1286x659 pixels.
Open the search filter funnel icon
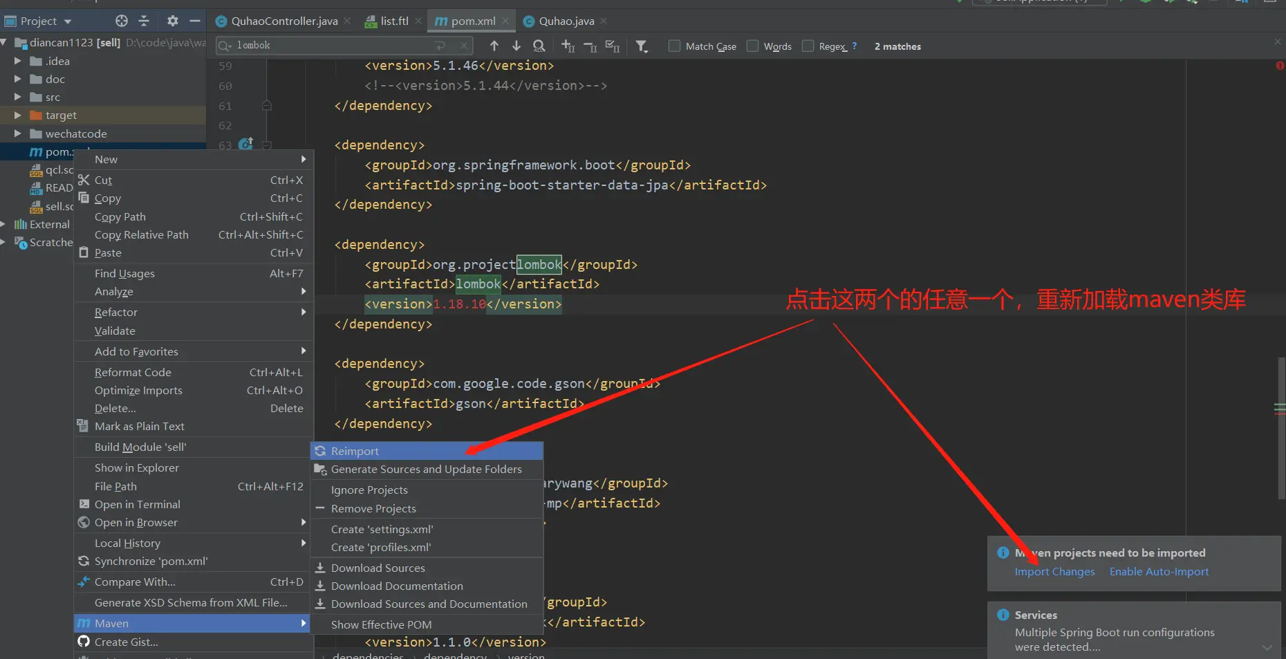[642, 46]
